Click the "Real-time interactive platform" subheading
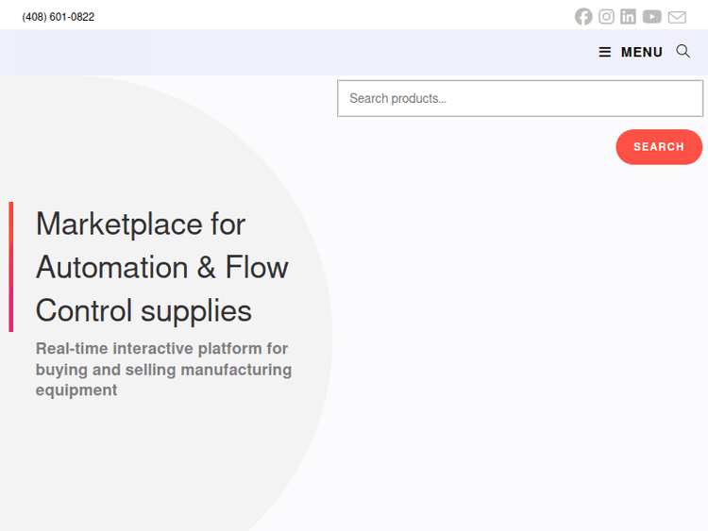Screen dimensions: 708x531 161,349
